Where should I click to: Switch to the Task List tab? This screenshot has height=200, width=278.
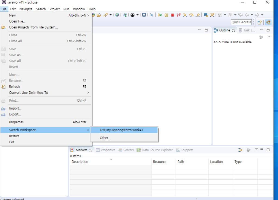tap(247, 30)
